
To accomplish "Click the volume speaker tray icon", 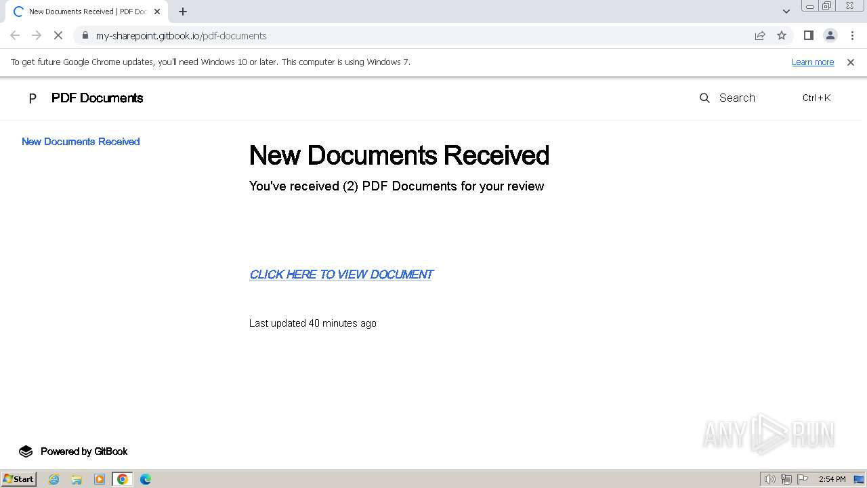I will click(x=769, y=479).
